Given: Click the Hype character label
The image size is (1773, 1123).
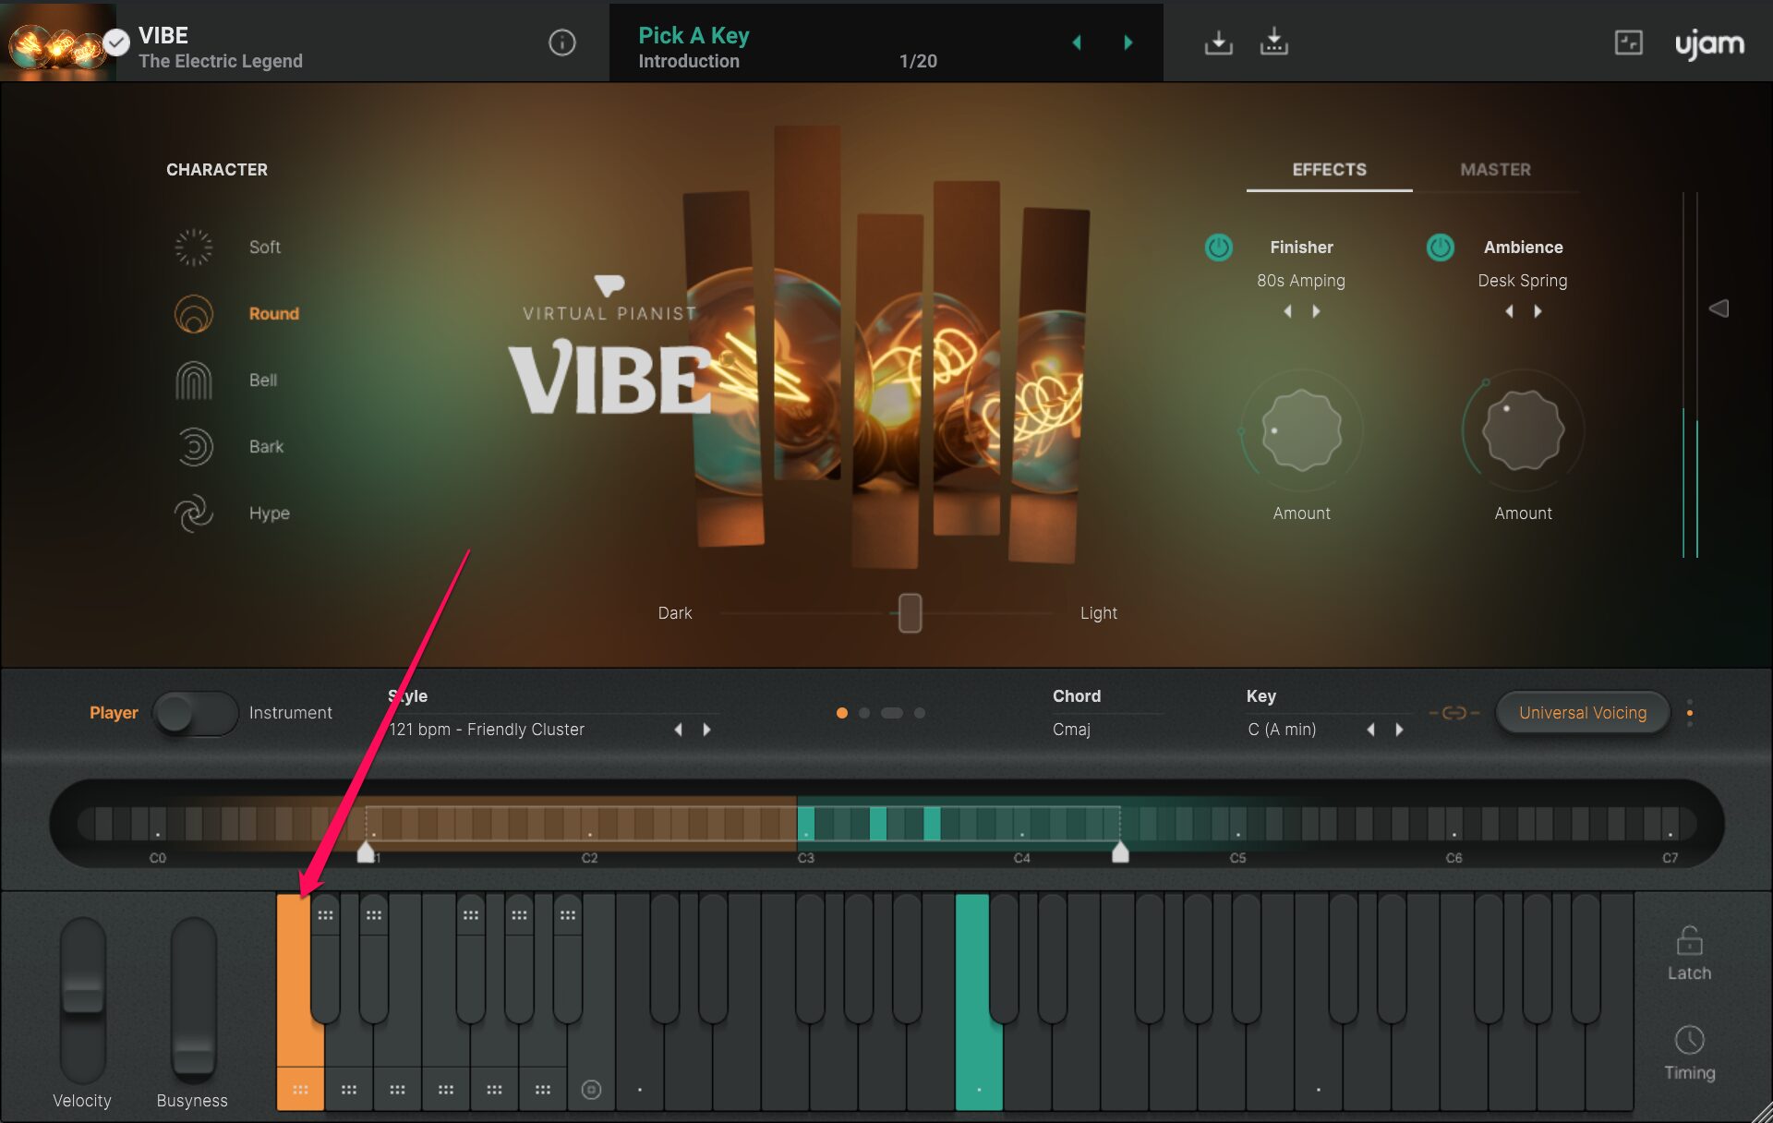Looking at the screenshot, I should pos(269,513).
